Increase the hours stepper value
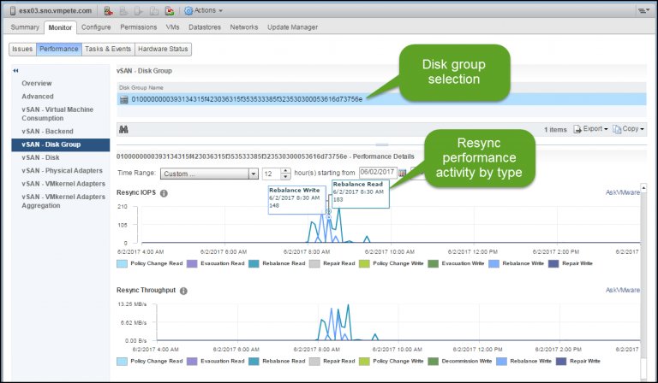This screenshot has height=383, width=658. click(x=286, y=171)
